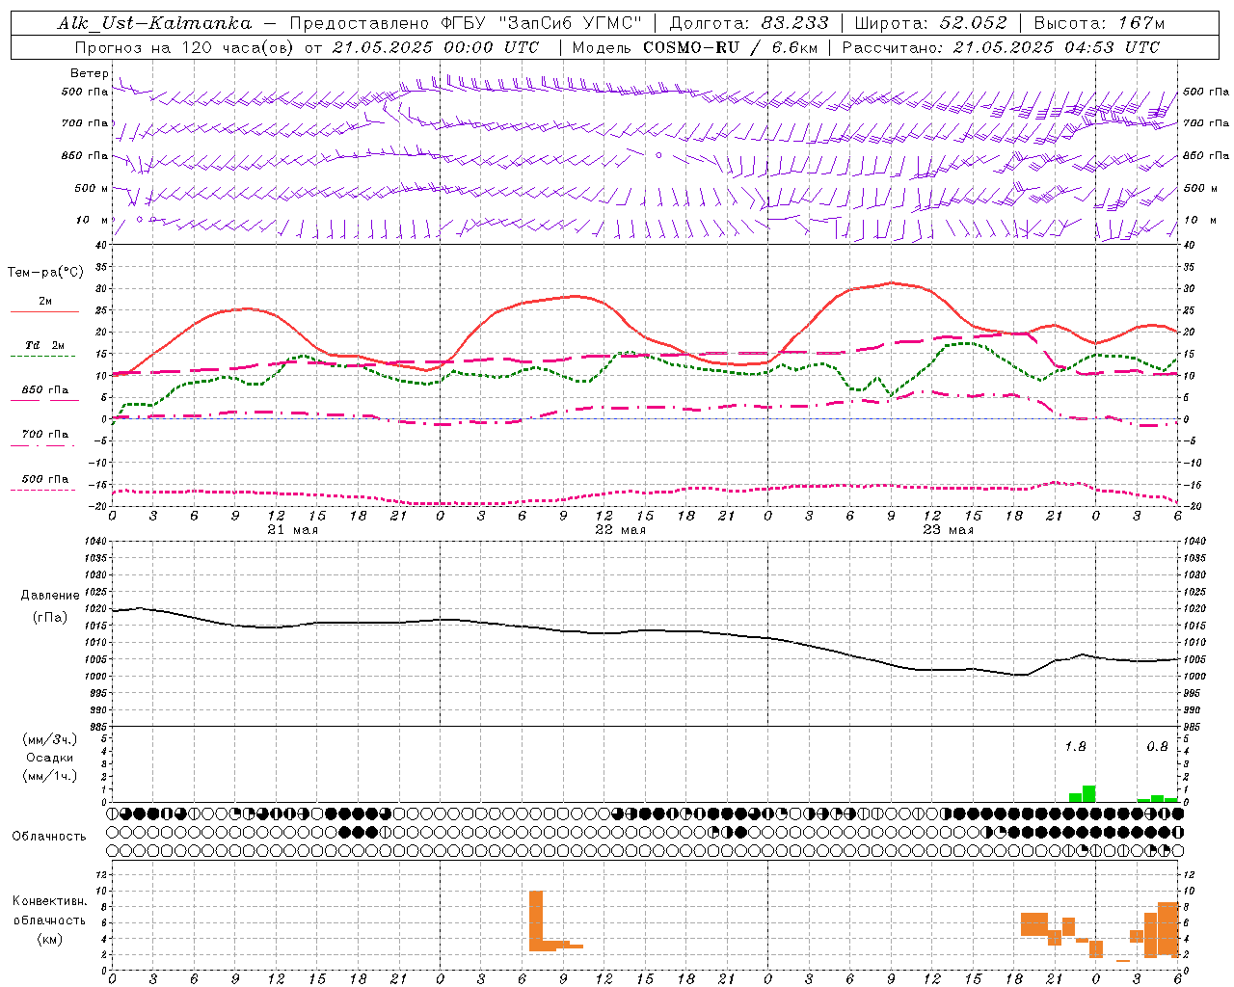Click the '2м' temperature legend entry
Viewport: 1234px width, 987px height.
coord(45,302)
